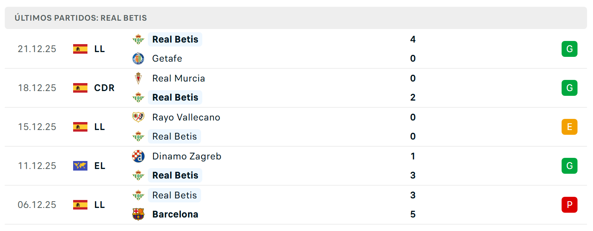593x231 pixels.
Task: Click the Rayo Vallecano team crest
Action: 138,117
